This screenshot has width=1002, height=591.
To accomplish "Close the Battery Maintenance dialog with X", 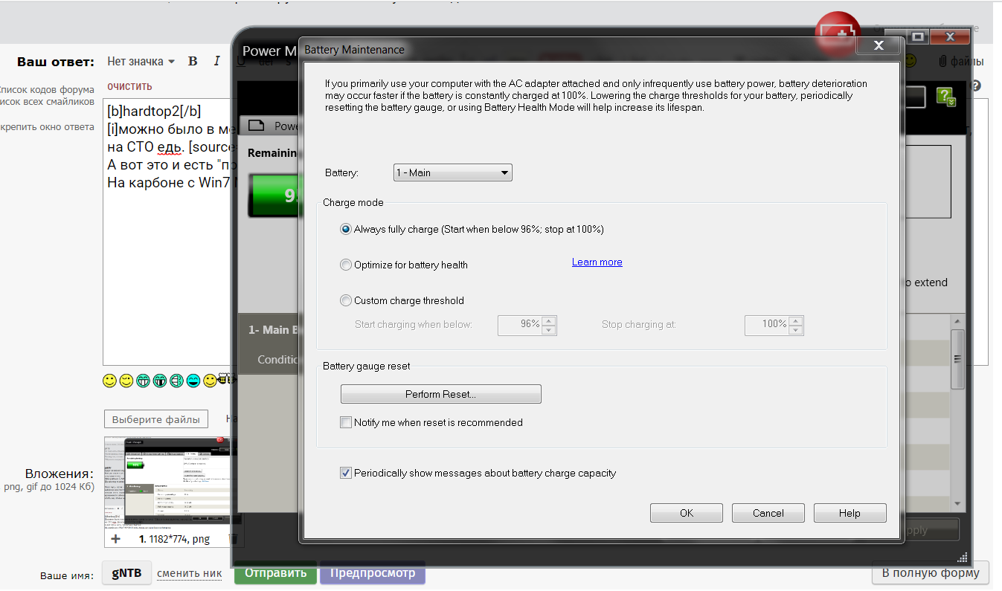I will [879, 46].
